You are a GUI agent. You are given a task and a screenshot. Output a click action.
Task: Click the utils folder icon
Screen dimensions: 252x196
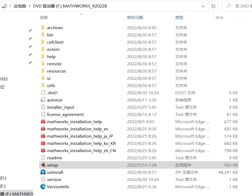coord(43,85)
